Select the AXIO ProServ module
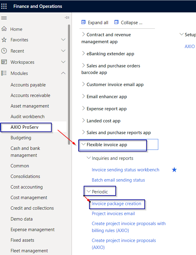196x255 pixels. pyautogui.click(x=24, y=127)
